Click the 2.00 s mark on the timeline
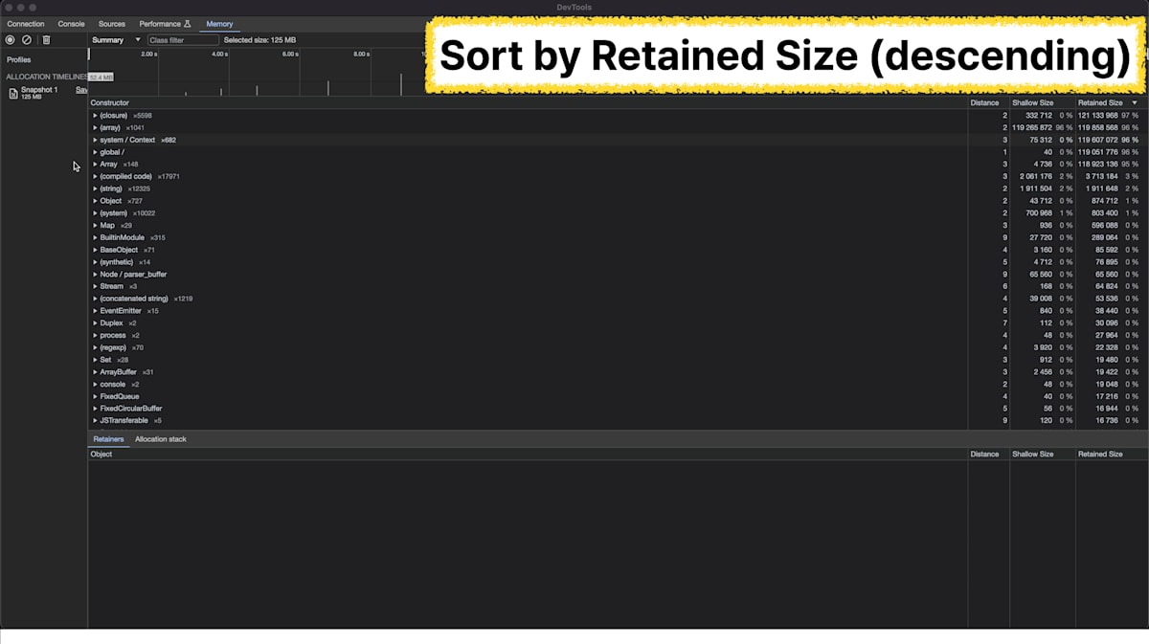 pyautogui.click(x=149, y=55)
